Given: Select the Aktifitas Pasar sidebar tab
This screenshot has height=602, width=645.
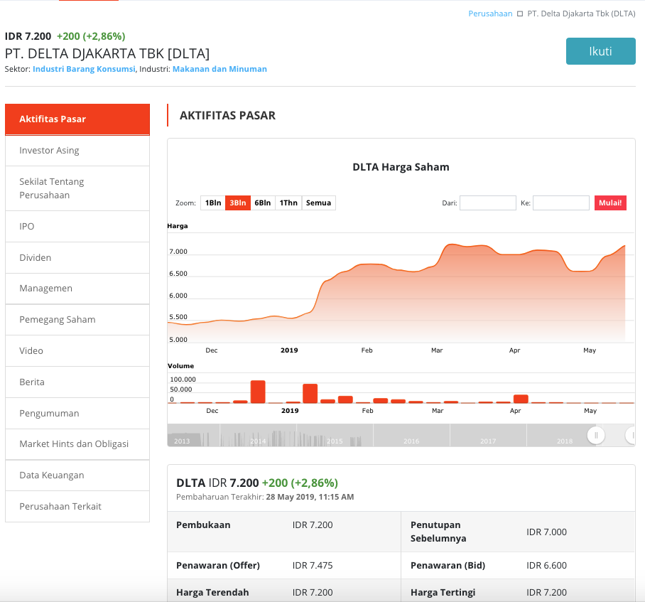Looking at the screenshot, I should 77,119.
